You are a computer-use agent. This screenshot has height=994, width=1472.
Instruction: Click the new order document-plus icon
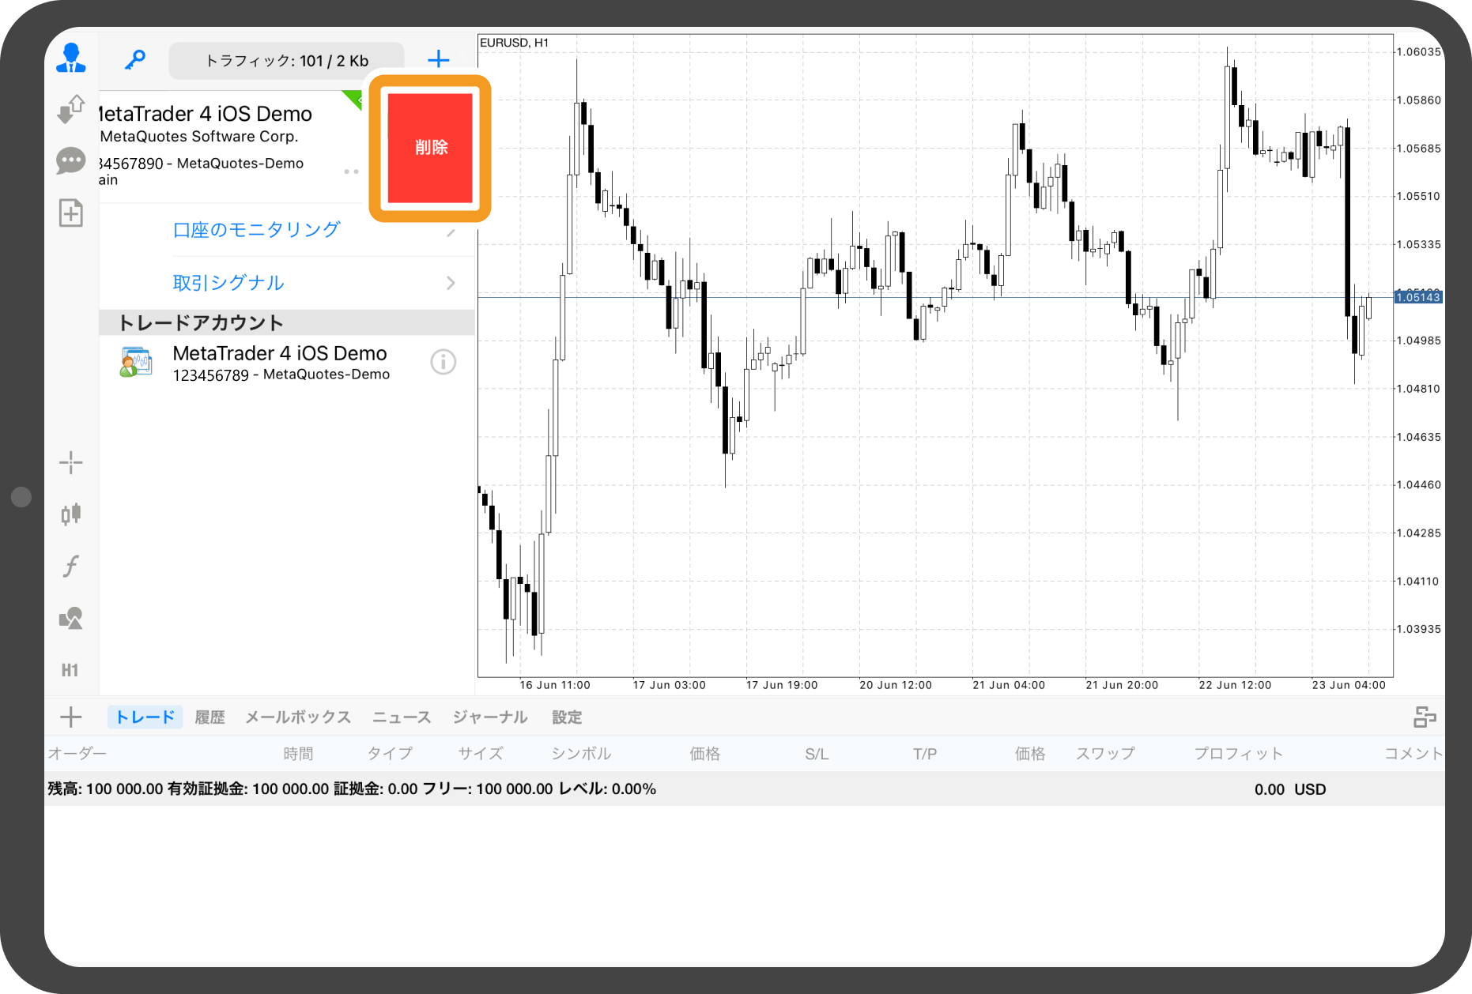coord(71,213)
